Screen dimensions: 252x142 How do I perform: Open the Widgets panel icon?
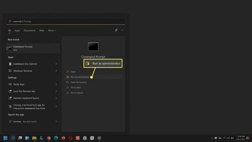pos(27,138)
